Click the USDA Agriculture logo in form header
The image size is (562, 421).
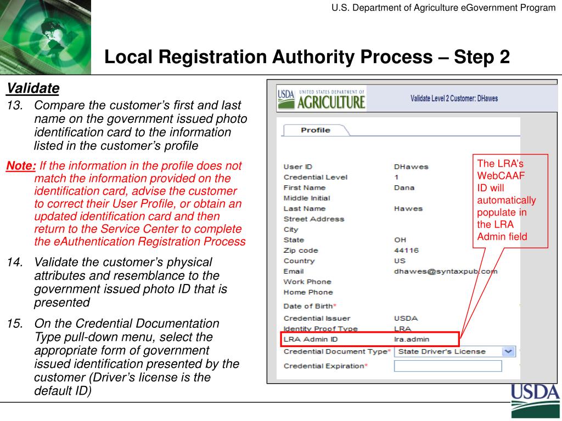coord(322,99)
